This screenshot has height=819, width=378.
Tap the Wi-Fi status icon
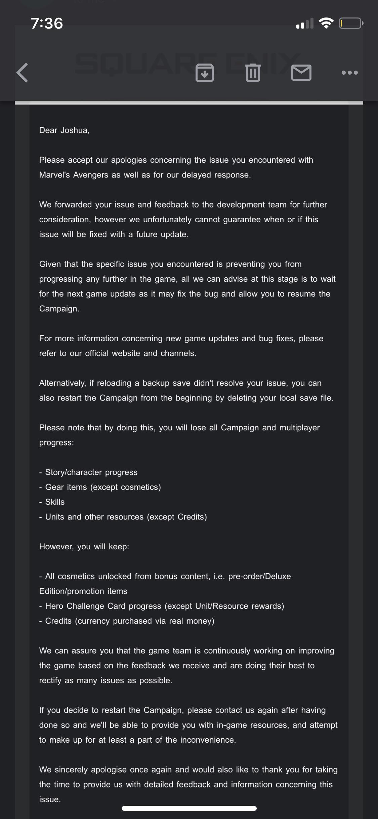(x=325, y=23)
